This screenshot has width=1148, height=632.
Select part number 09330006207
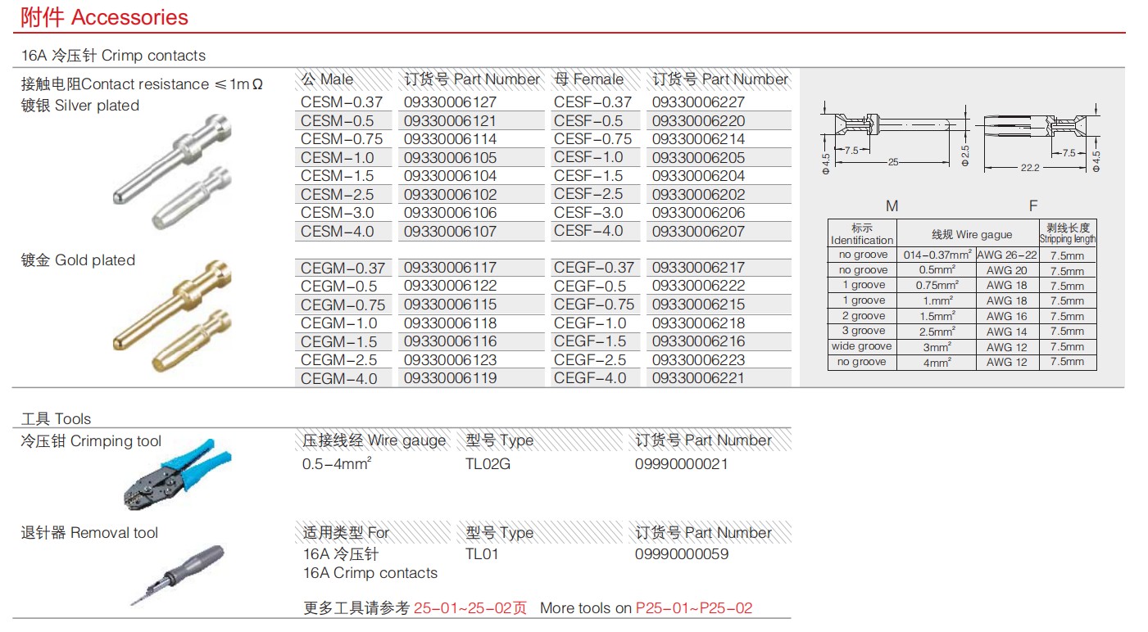click(698, 232)
